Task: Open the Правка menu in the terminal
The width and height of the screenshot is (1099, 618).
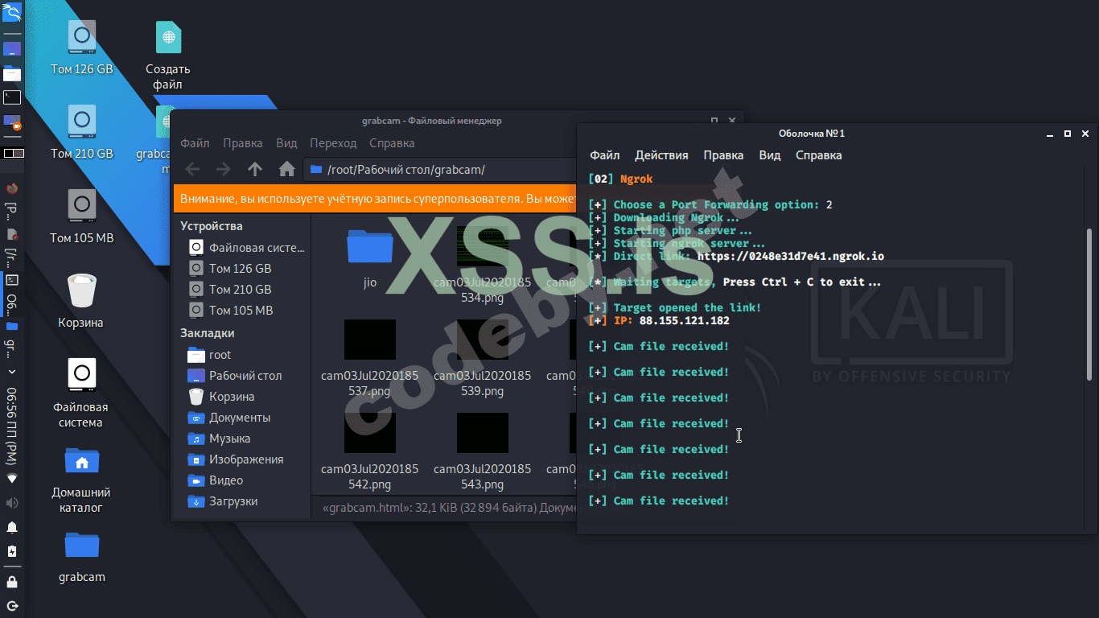Action: pyautogui.click(x=723, y=155)
